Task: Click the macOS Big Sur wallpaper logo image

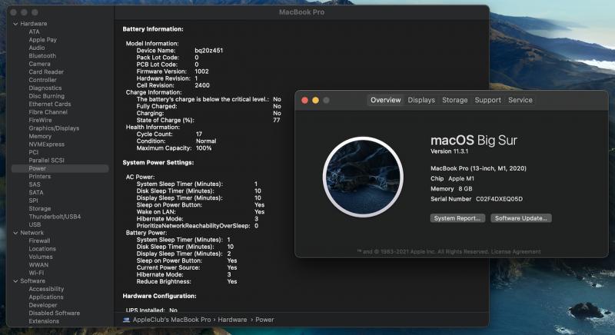Action: point(363,177)
